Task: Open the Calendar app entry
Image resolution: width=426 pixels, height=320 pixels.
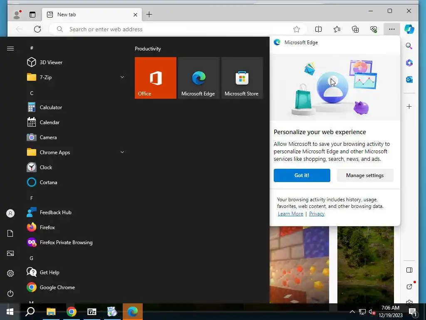Action: [76, 122]
